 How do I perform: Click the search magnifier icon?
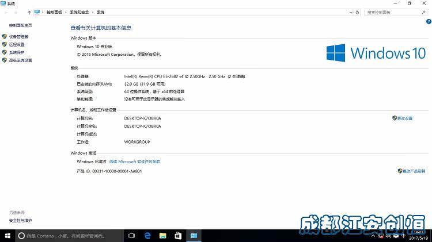[x=423, y=13]
